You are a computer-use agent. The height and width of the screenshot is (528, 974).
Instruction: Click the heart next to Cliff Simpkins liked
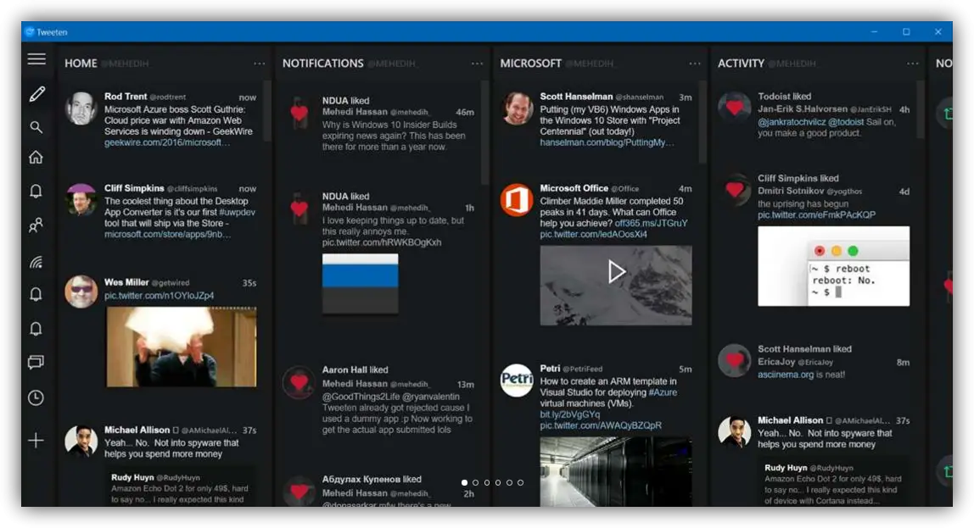point(734,190)
